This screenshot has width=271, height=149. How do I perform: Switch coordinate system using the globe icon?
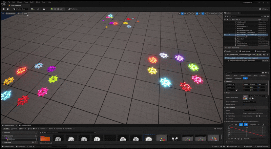pyautogui.click(x=191, y=14)
